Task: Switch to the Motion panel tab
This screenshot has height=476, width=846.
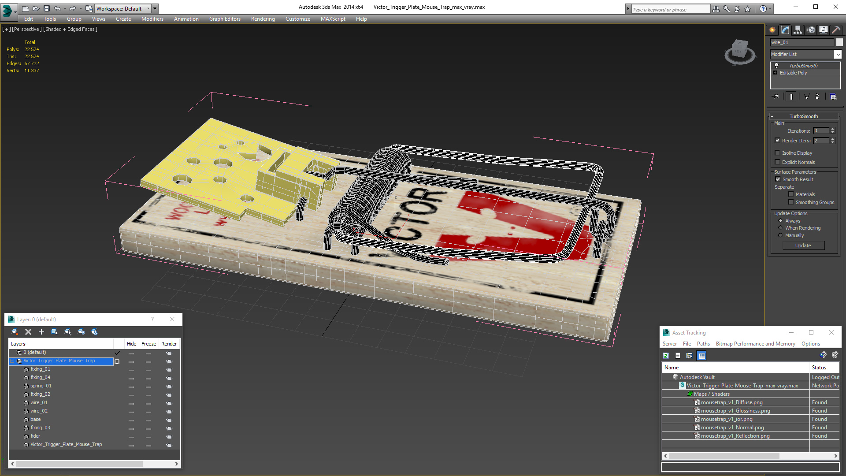Action: tap(811, 30)
